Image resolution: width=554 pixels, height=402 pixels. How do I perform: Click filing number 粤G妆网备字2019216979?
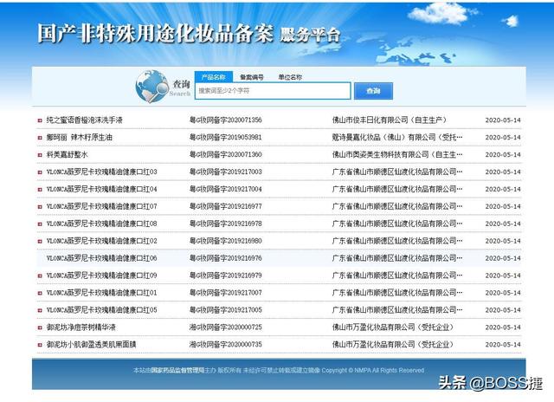(226, 276)
